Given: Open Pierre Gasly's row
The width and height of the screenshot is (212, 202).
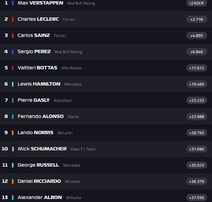Looking at the screenshot, I should [x=34, y=100].
